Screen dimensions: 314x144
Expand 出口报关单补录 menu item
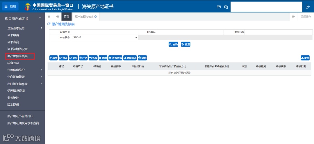tap(22, 84)
